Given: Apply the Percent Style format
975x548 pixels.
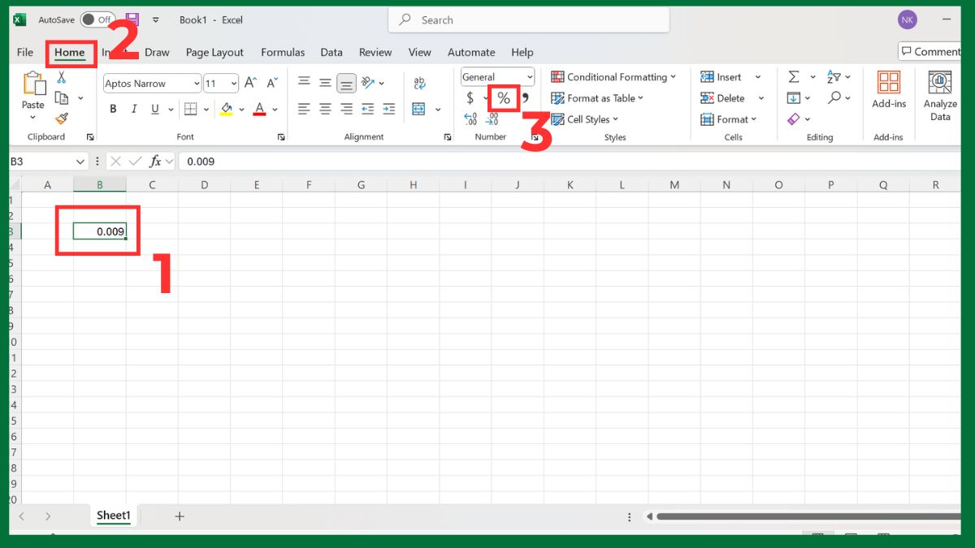Looking at the screenshot, I should (503, 98).
